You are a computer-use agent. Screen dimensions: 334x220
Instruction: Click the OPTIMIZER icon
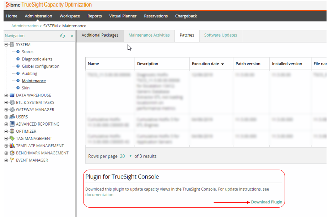tap(12, 131)
